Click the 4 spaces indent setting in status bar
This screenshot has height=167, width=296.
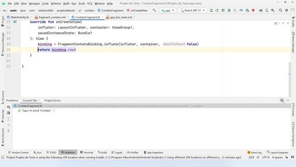pos(277,157)
